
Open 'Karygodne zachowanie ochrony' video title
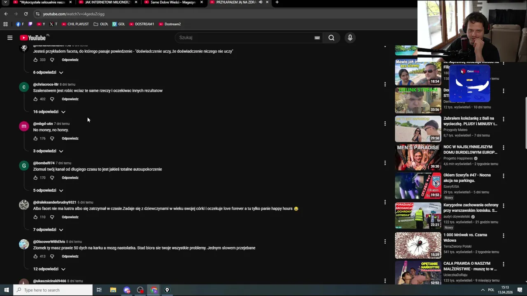click(x=471, y=208)
